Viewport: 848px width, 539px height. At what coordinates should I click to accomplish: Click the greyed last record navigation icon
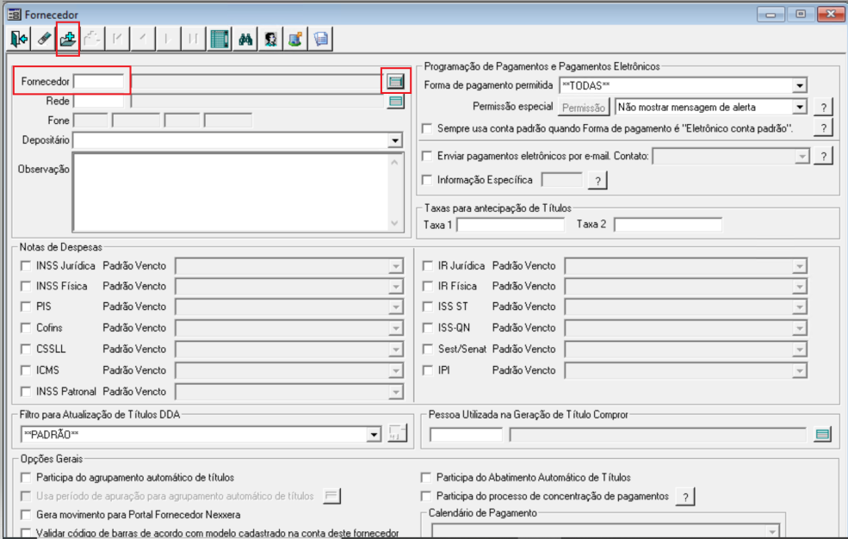coord(193,39)
